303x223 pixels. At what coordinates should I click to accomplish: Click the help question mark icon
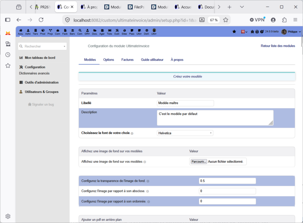point(262,32)
